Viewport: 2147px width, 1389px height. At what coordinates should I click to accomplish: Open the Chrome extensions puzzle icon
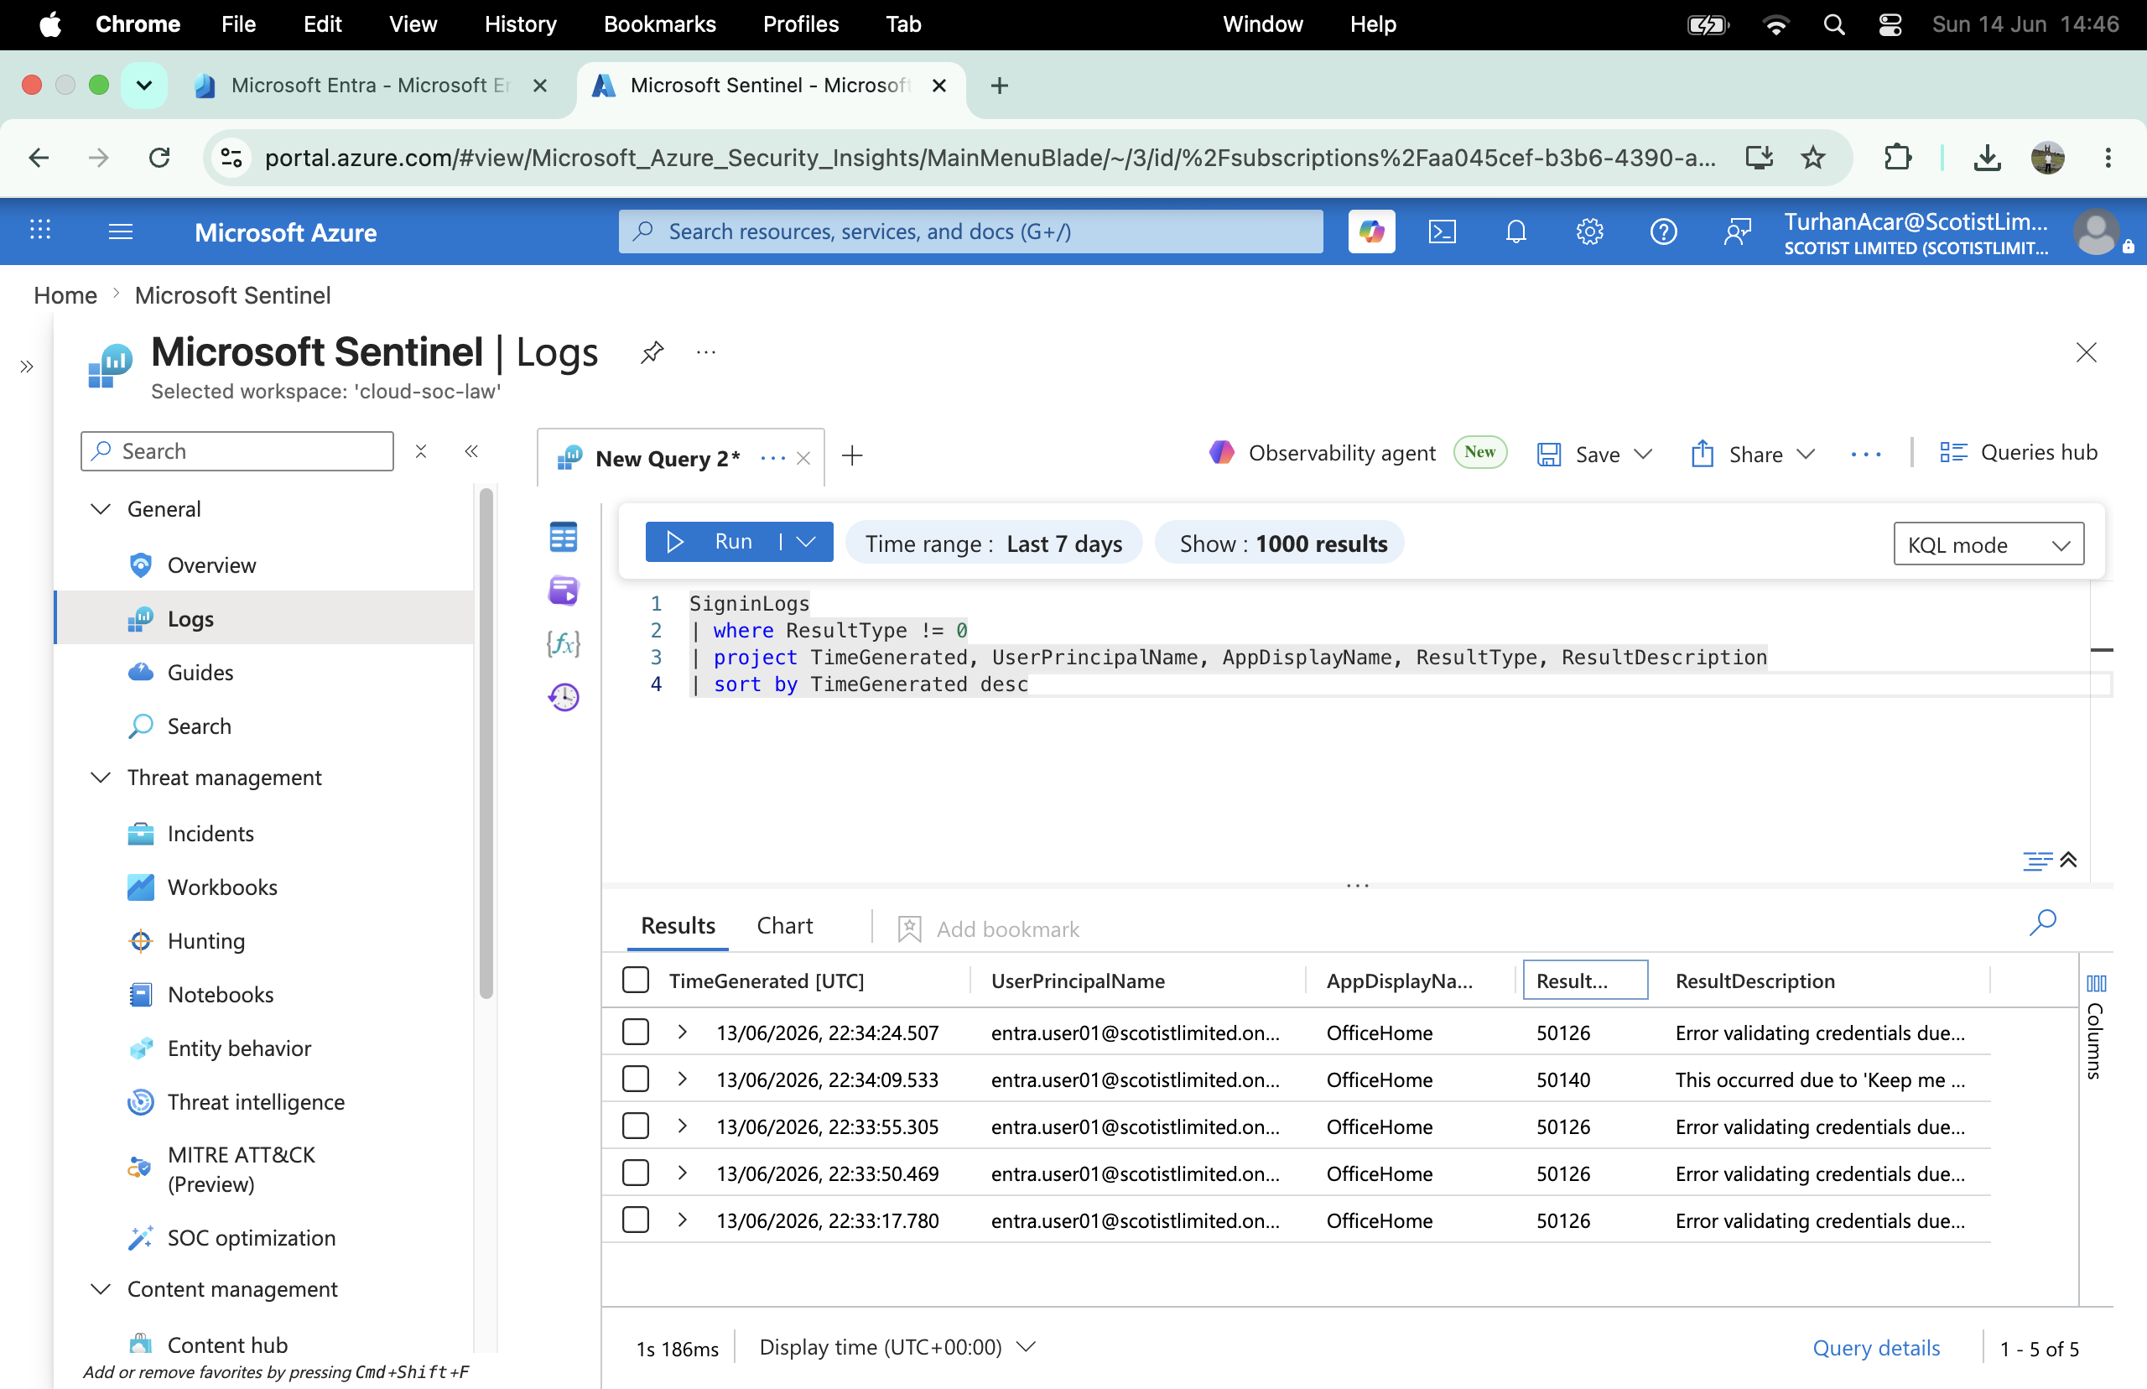[x=1897, y=158]
